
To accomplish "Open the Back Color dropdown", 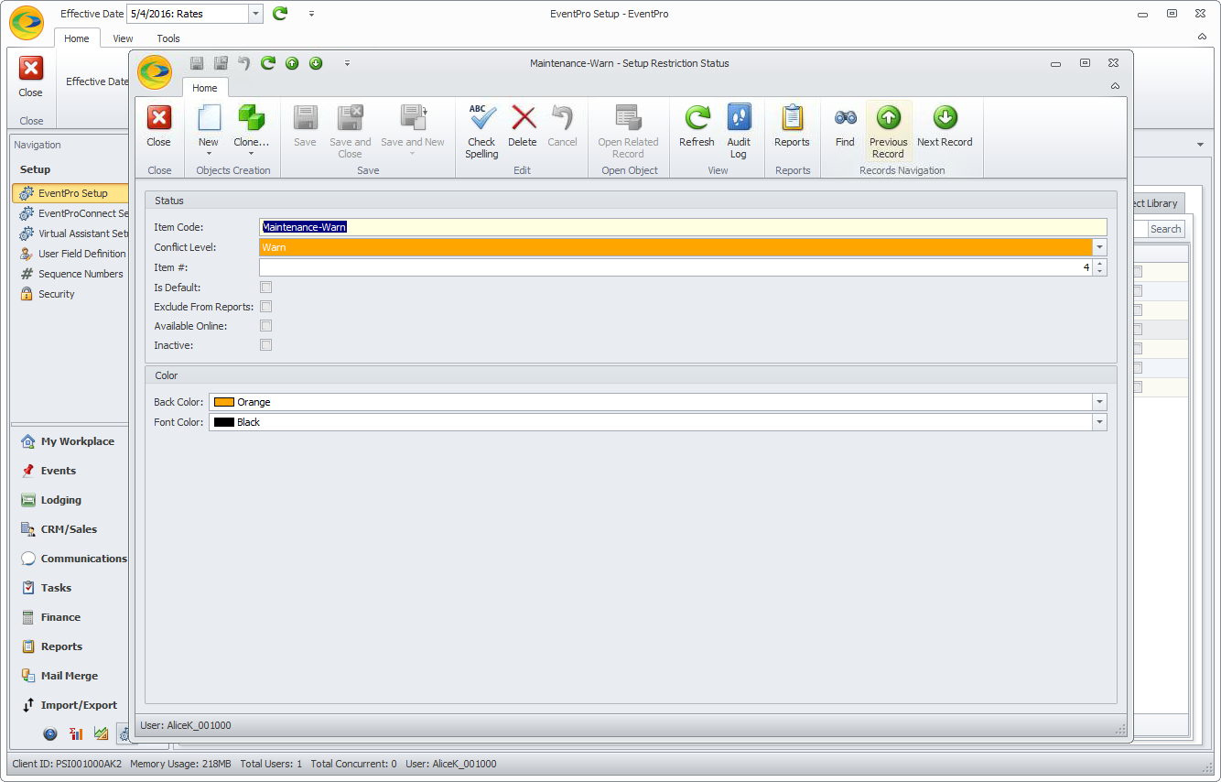I will coord(1099,402).
